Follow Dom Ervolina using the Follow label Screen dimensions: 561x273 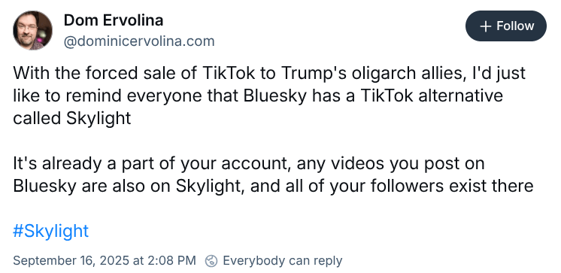[515, 26]
